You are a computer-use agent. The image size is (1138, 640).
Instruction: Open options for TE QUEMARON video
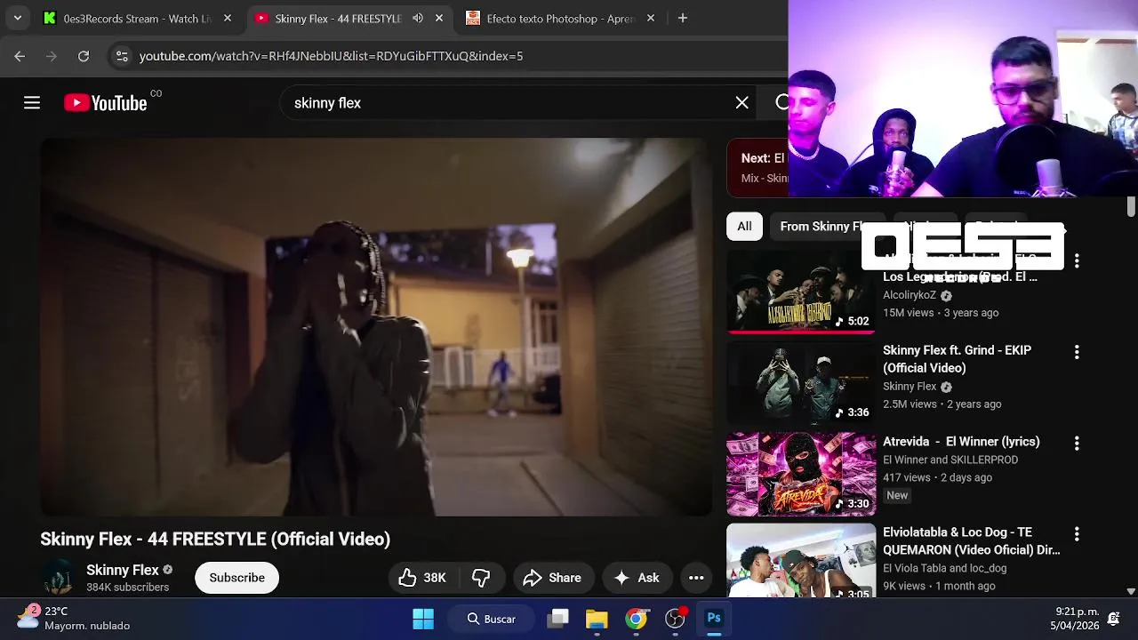pyautogui.click(x=1077, y=533)
